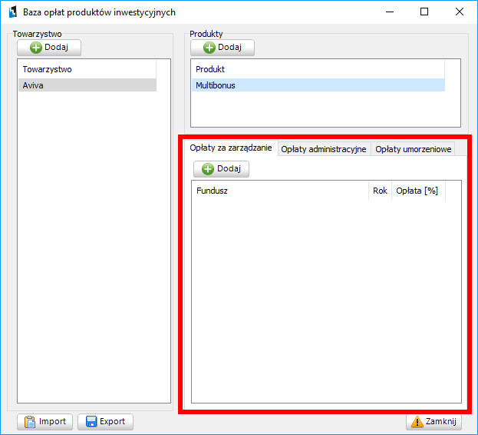Select the Opłaty za zarządzanie tab
Screen dimensions: 478x435
click(x=231, y=148)
